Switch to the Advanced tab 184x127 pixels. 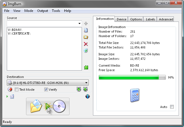[166, 19]
